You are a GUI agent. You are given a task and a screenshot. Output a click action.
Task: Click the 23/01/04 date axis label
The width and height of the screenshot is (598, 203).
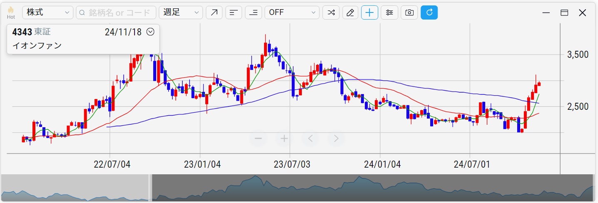point(202,164)
